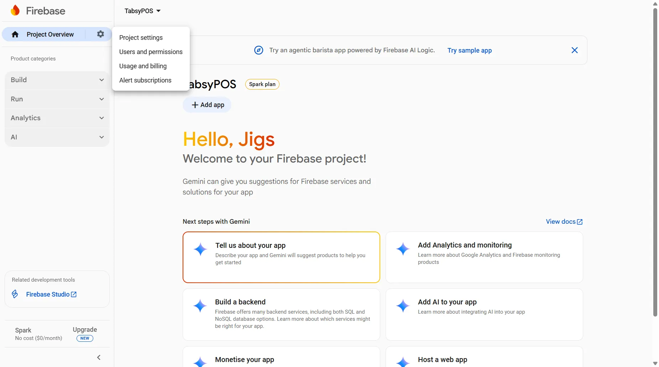The image size is (659, 367).
Task: Open the Build a backend card
Action: point(281,314)
